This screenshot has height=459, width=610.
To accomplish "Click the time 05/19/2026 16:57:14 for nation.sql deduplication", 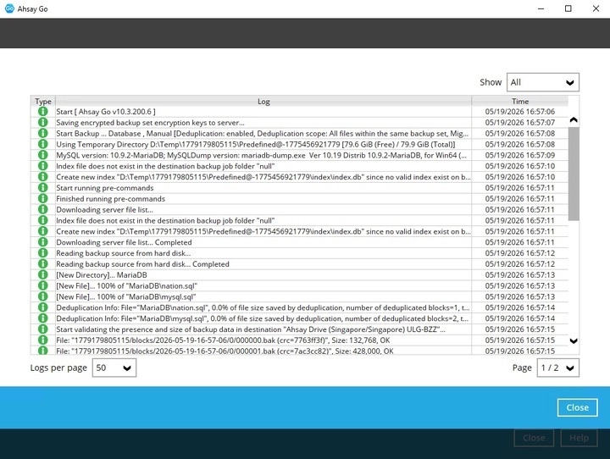I will 519,307.
